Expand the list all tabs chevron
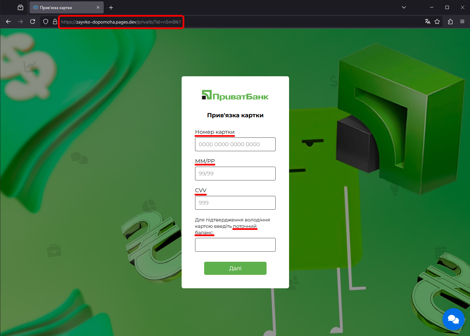Image resolution: width=470 pixels, height=336 pixels. [x=404, y=7]
